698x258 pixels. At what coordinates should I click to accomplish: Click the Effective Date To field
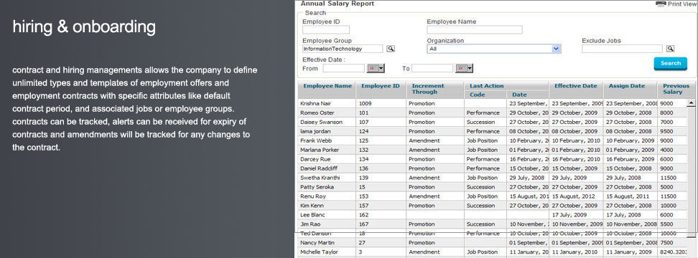[432, 68]
